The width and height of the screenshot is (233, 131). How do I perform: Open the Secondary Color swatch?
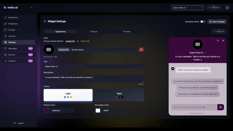click(x=98, y=111)
